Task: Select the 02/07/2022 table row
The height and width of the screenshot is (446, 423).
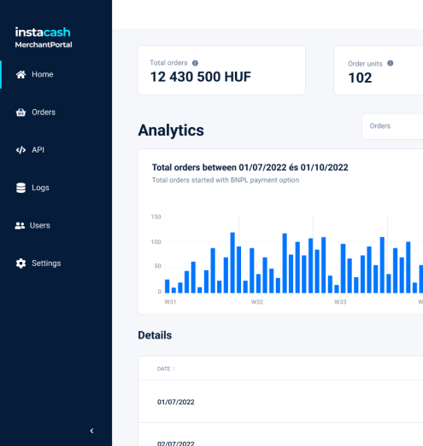Action: pos(280,435)
